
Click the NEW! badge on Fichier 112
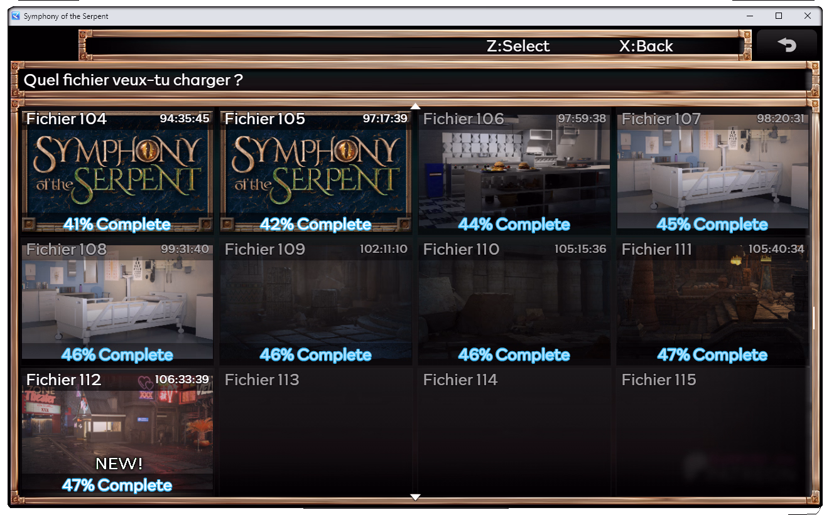tap(119, 464)
